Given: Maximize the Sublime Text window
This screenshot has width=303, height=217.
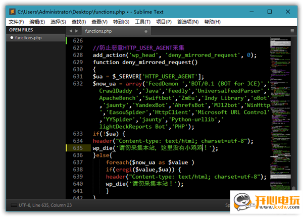Looking at the screenshot, I should click(x=270, y=12).
